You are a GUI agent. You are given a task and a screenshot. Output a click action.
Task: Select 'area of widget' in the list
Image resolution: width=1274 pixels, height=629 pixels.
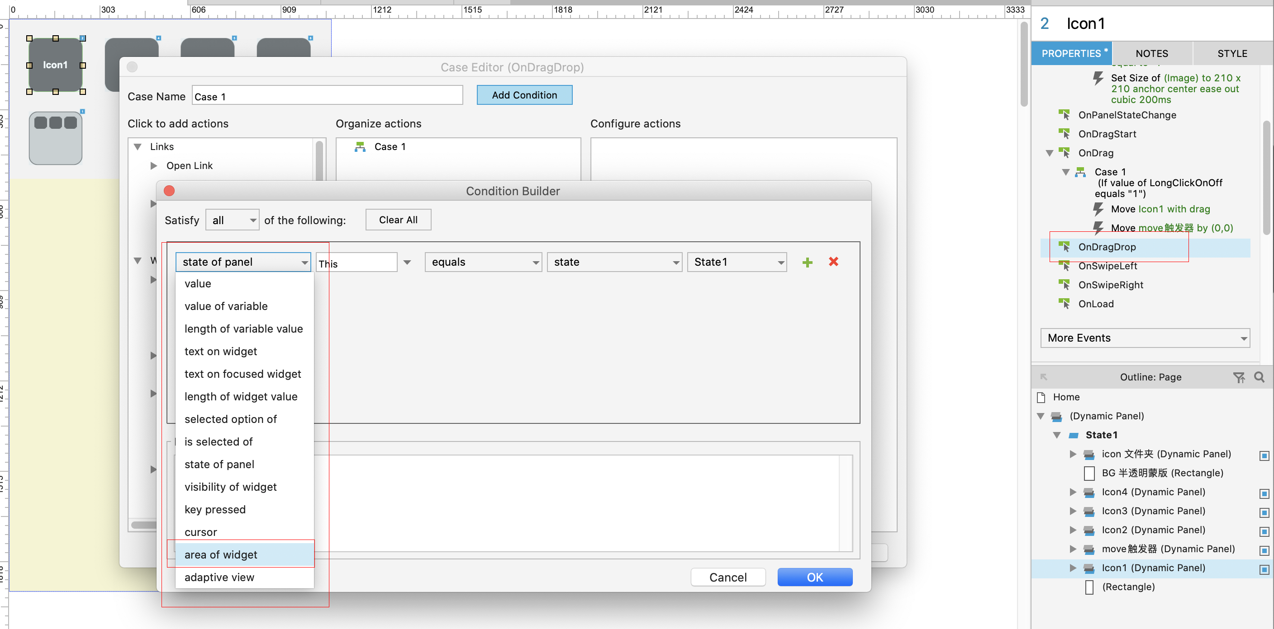(221, 555)
